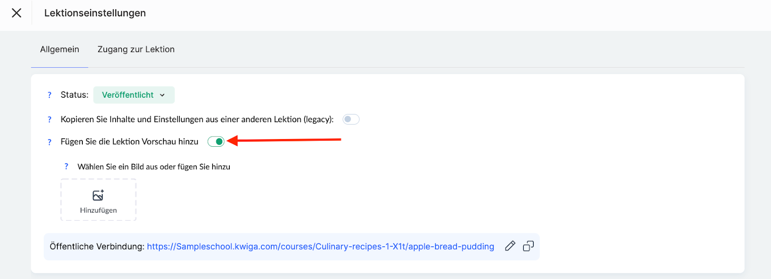Open the Veröffentlicht status dropdown
This screenshot has width=771, height=279.
[133, 95]
